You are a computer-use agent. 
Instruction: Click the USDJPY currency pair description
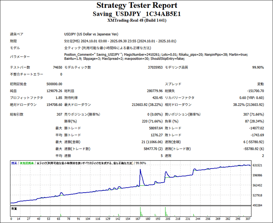(x=91, y=34)
